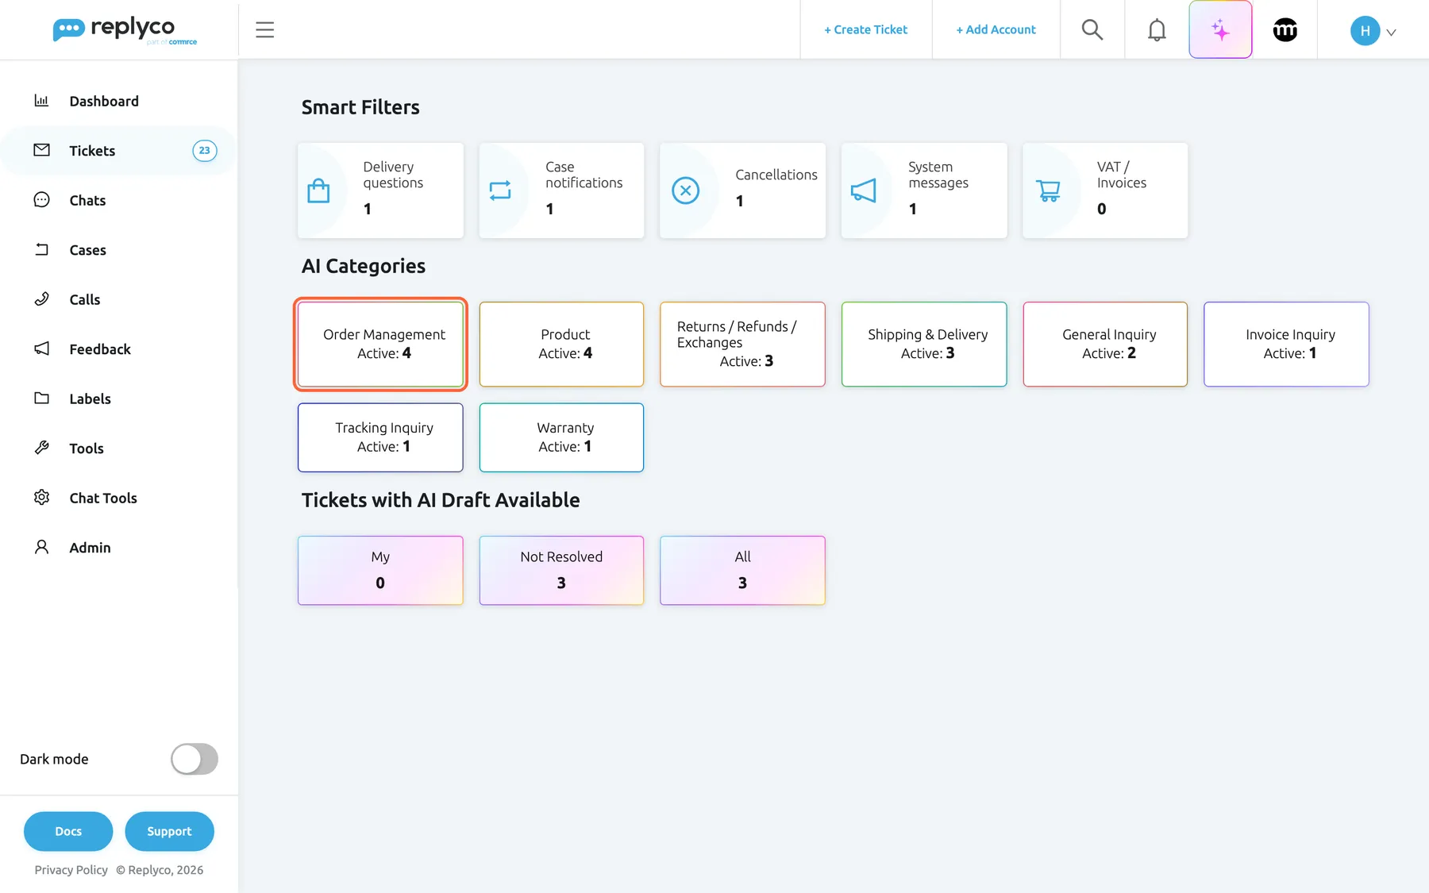Click the + Add Account button

pos(996,29)
